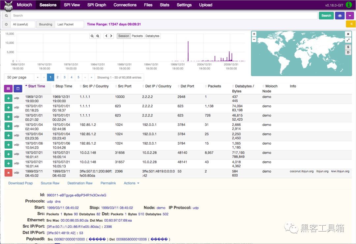This screenshot has height=244, width=356.
Task: Zoom in on the world map
Action: [254, 34]
